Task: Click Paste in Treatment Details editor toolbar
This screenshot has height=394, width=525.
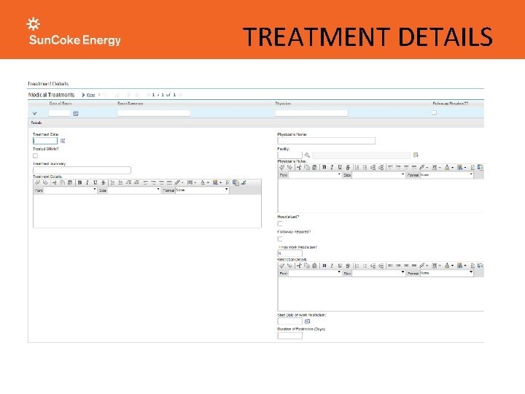Action: [x=70, y=182]
